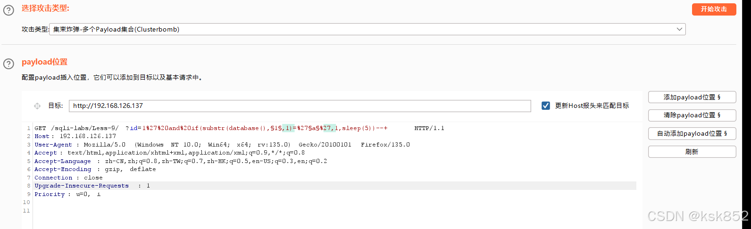Image resolution: width=751 pixels, height=229 pixels.
Task: Click the User-Agent header line
Action: point(222,145)
